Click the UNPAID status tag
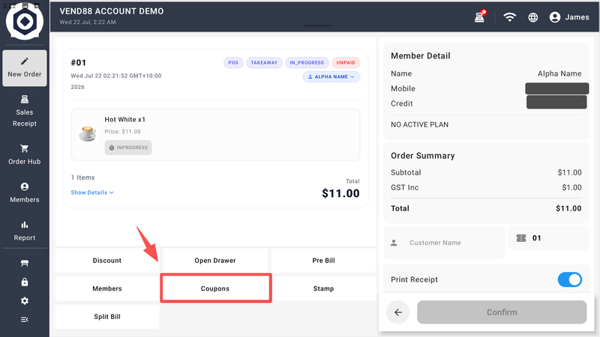600x337 pixels. tap(346, 63)
